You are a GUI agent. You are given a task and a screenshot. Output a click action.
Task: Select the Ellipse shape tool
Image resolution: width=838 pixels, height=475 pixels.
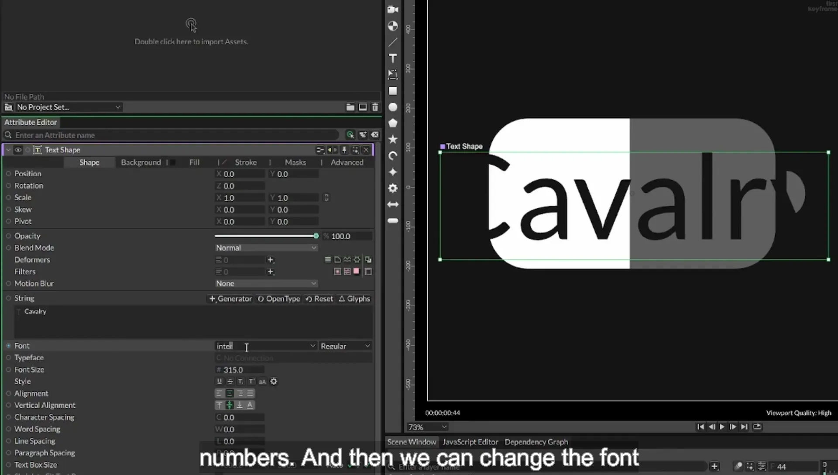(393, 107)
